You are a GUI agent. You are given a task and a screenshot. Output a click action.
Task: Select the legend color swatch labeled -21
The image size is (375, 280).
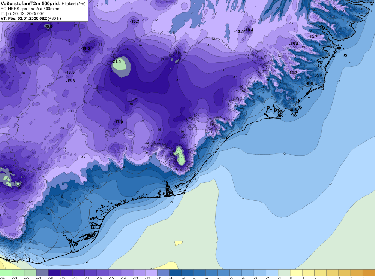point(42,273)
